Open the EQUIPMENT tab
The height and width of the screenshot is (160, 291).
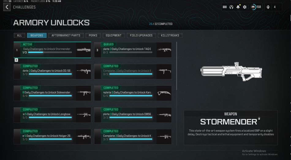(114, 35)
